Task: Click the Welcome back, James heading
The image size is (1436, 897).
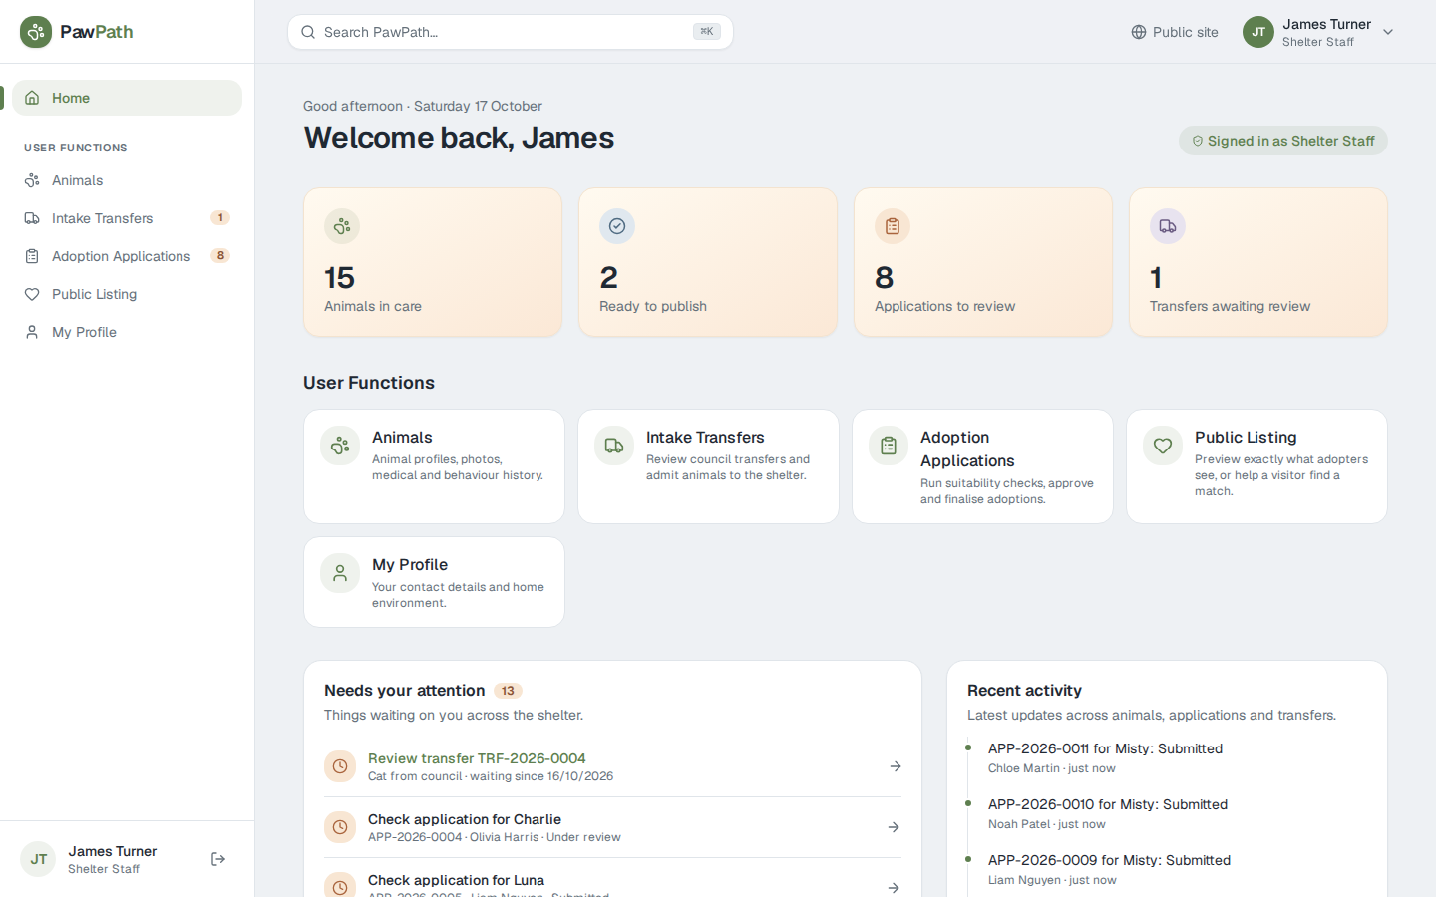Action: pos(459,138)
